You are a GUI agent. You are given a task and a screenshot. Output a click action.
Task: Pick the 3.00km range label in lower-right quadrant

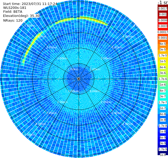(x=117, y=113)
